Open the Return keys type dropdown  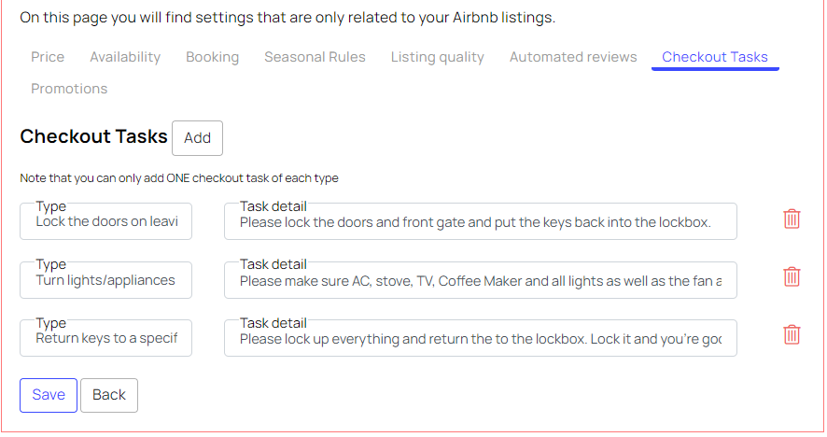point(106,338)
